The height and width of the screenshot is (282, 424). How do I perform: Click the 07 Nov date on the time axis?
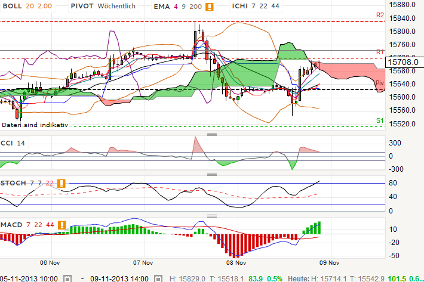point(143,262)
